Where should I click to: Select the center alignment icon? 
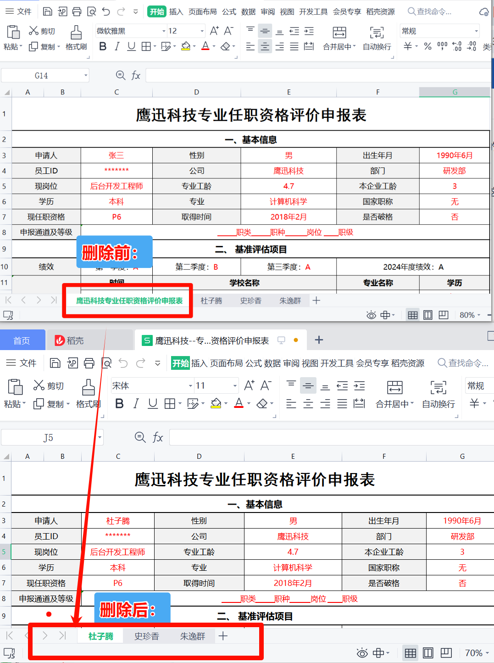(x=309, y=404)
